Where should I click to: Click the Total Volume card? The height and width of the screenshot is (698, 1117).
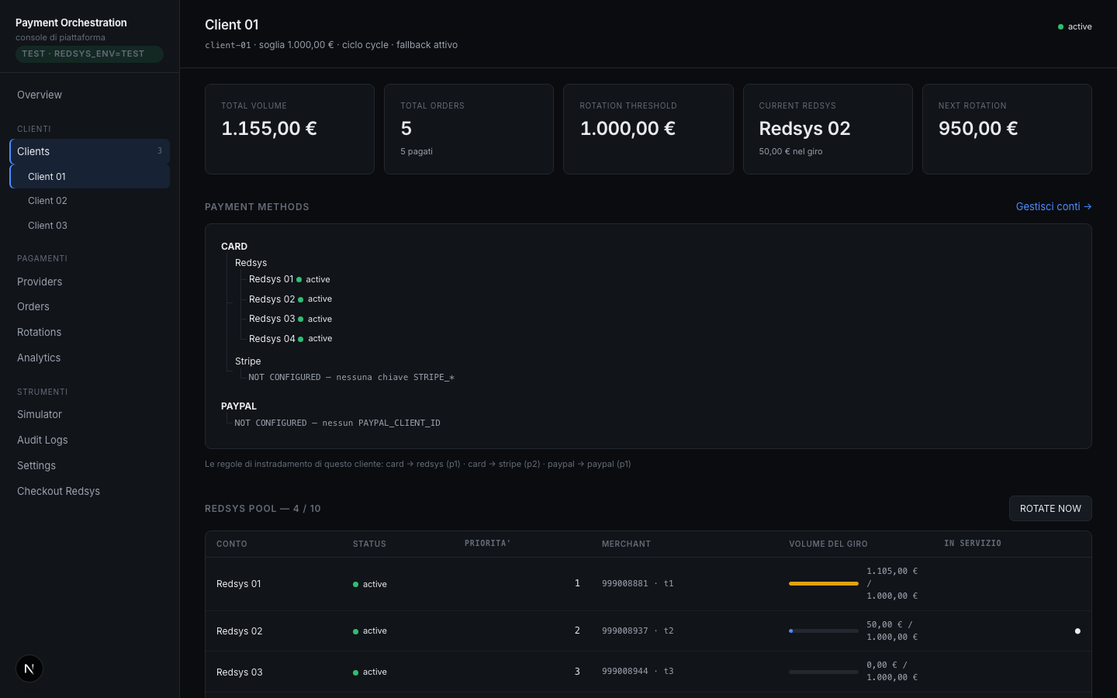click(289, 129)
